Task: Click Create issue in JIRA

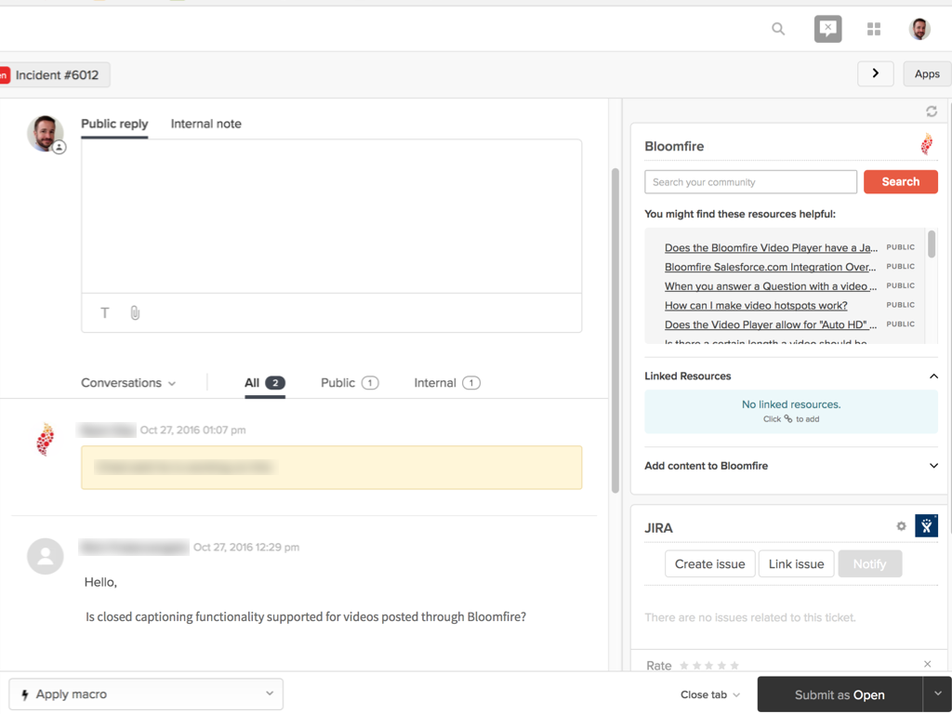Action: click(709, 564)
